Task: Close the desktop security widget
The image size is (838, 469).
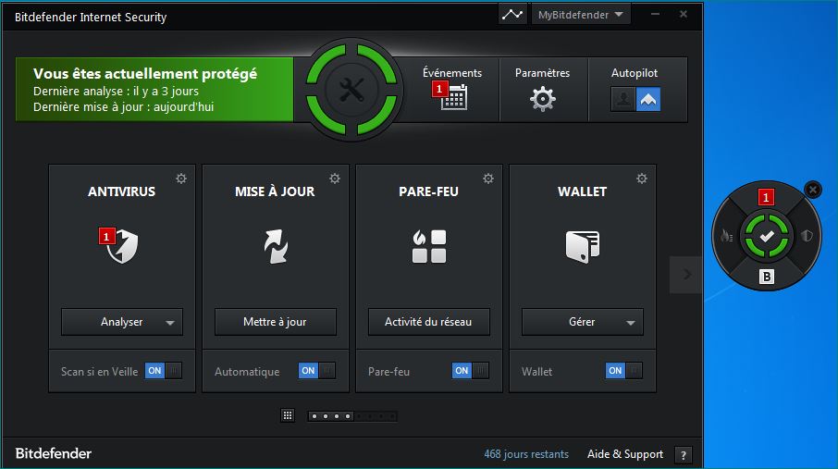Action: (x=813, y=190)
